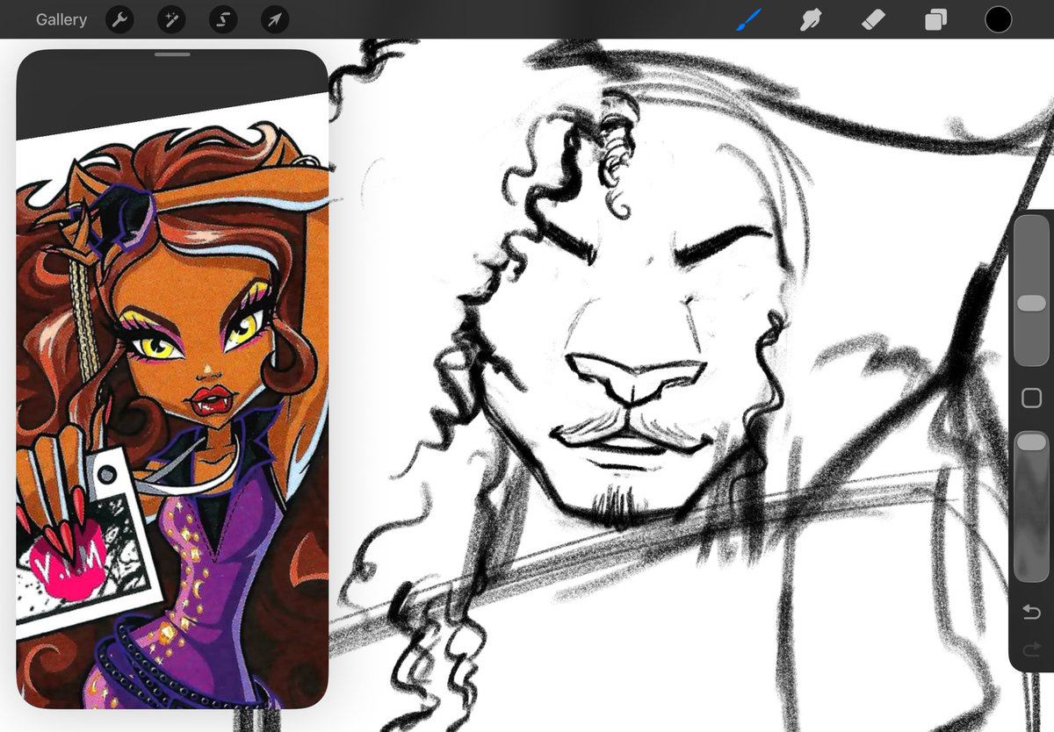Undo the last stroke

(1032, 612)
